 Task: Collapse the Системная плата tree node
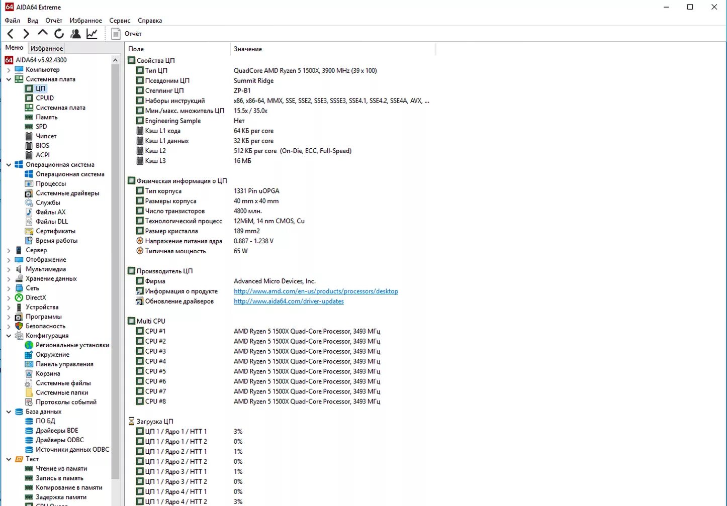[x=9, y=79]
